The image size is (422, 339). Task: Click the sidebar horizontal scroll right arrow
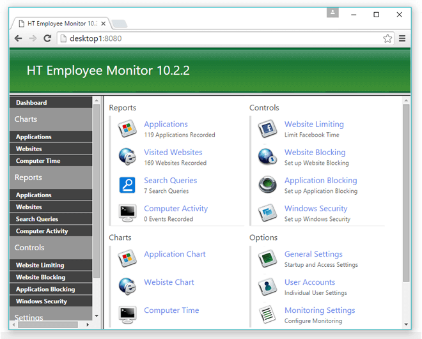(88, 324)
